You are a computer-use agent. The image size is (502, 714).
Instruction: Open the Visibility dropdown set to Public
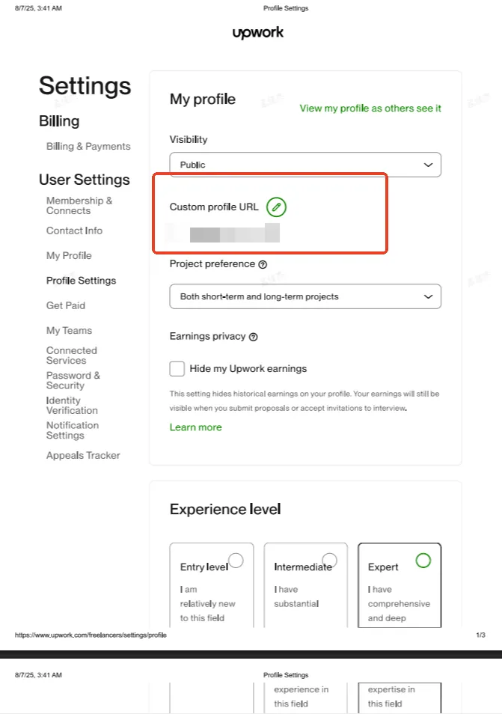pos(305,165)
